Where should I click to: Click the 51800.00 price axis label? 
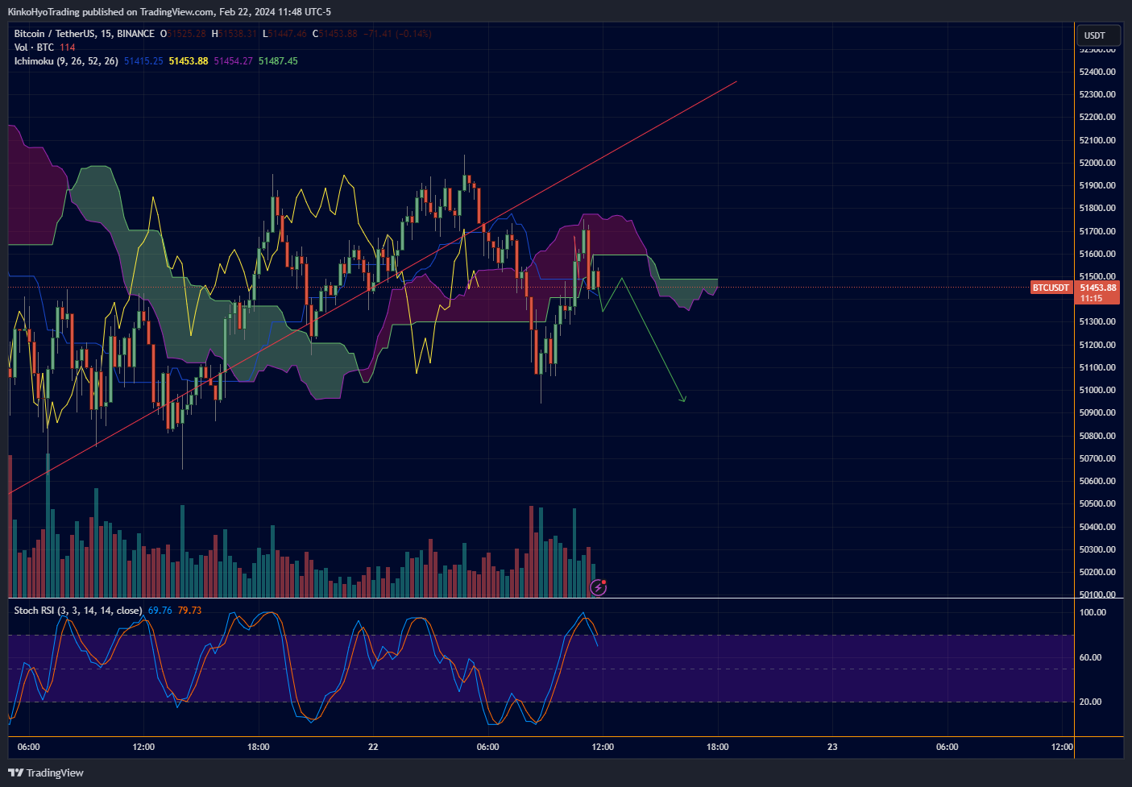pos(1097,208)
